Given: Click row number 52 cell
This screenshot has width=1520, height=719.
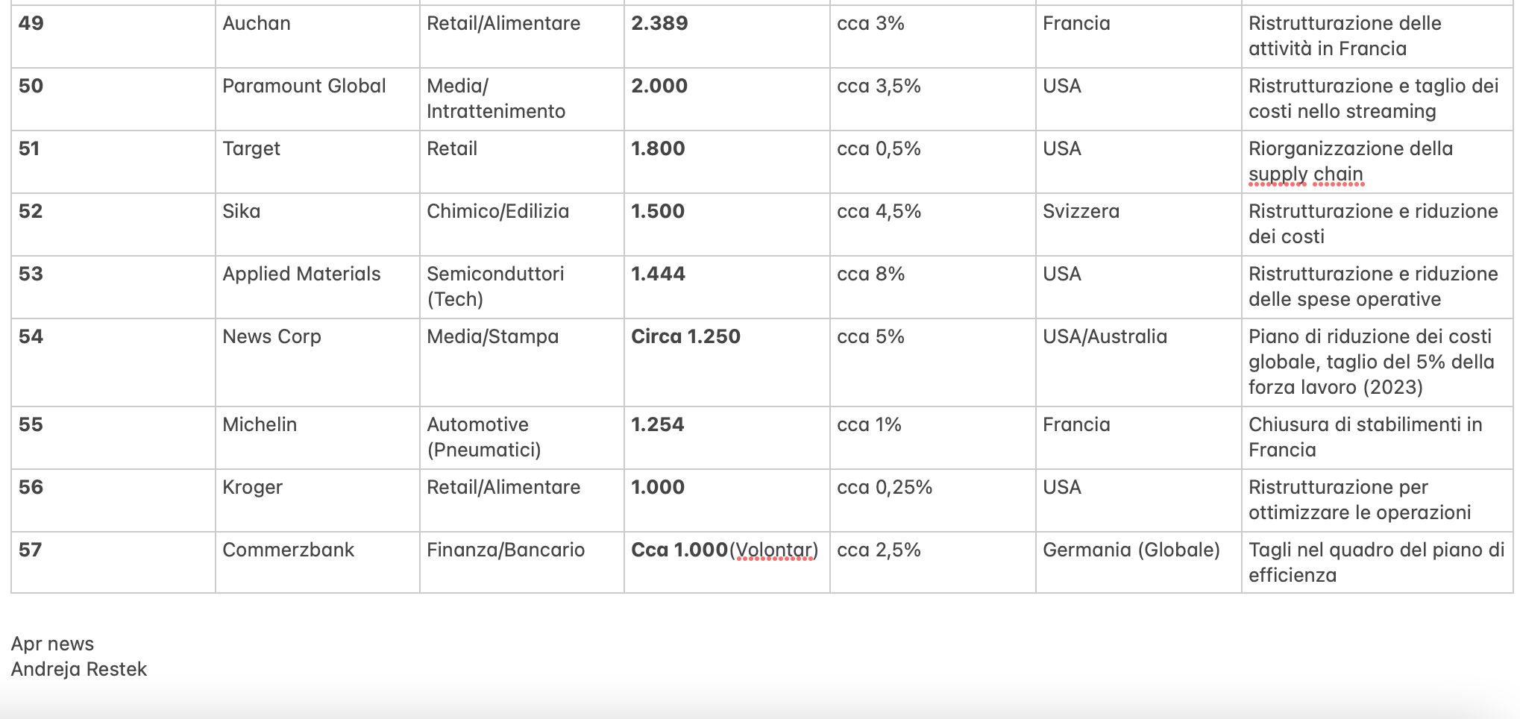Looking at the screenshot, I should (x=31, y=212).
